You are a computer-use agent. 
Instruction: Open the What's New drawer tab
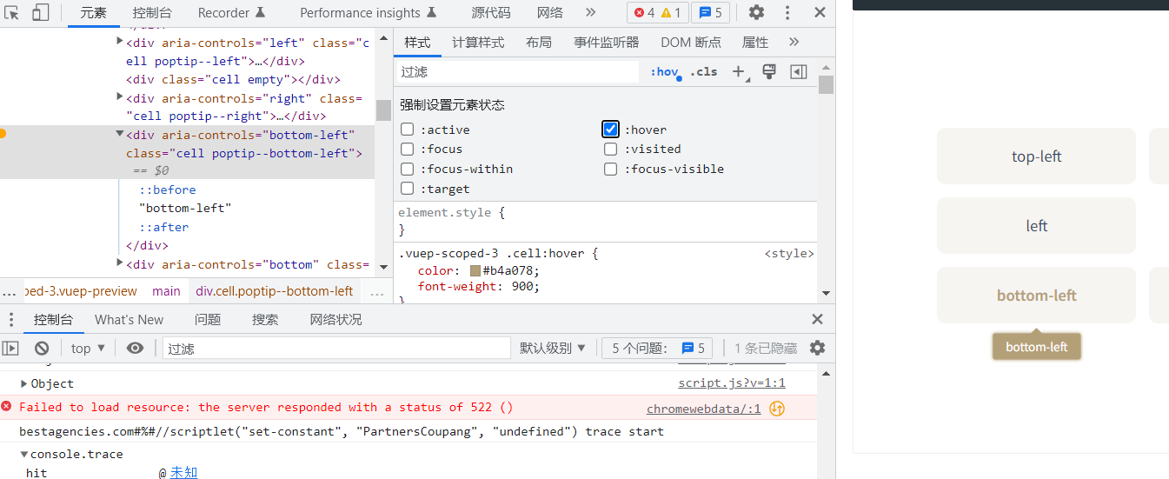coord(129,319)
